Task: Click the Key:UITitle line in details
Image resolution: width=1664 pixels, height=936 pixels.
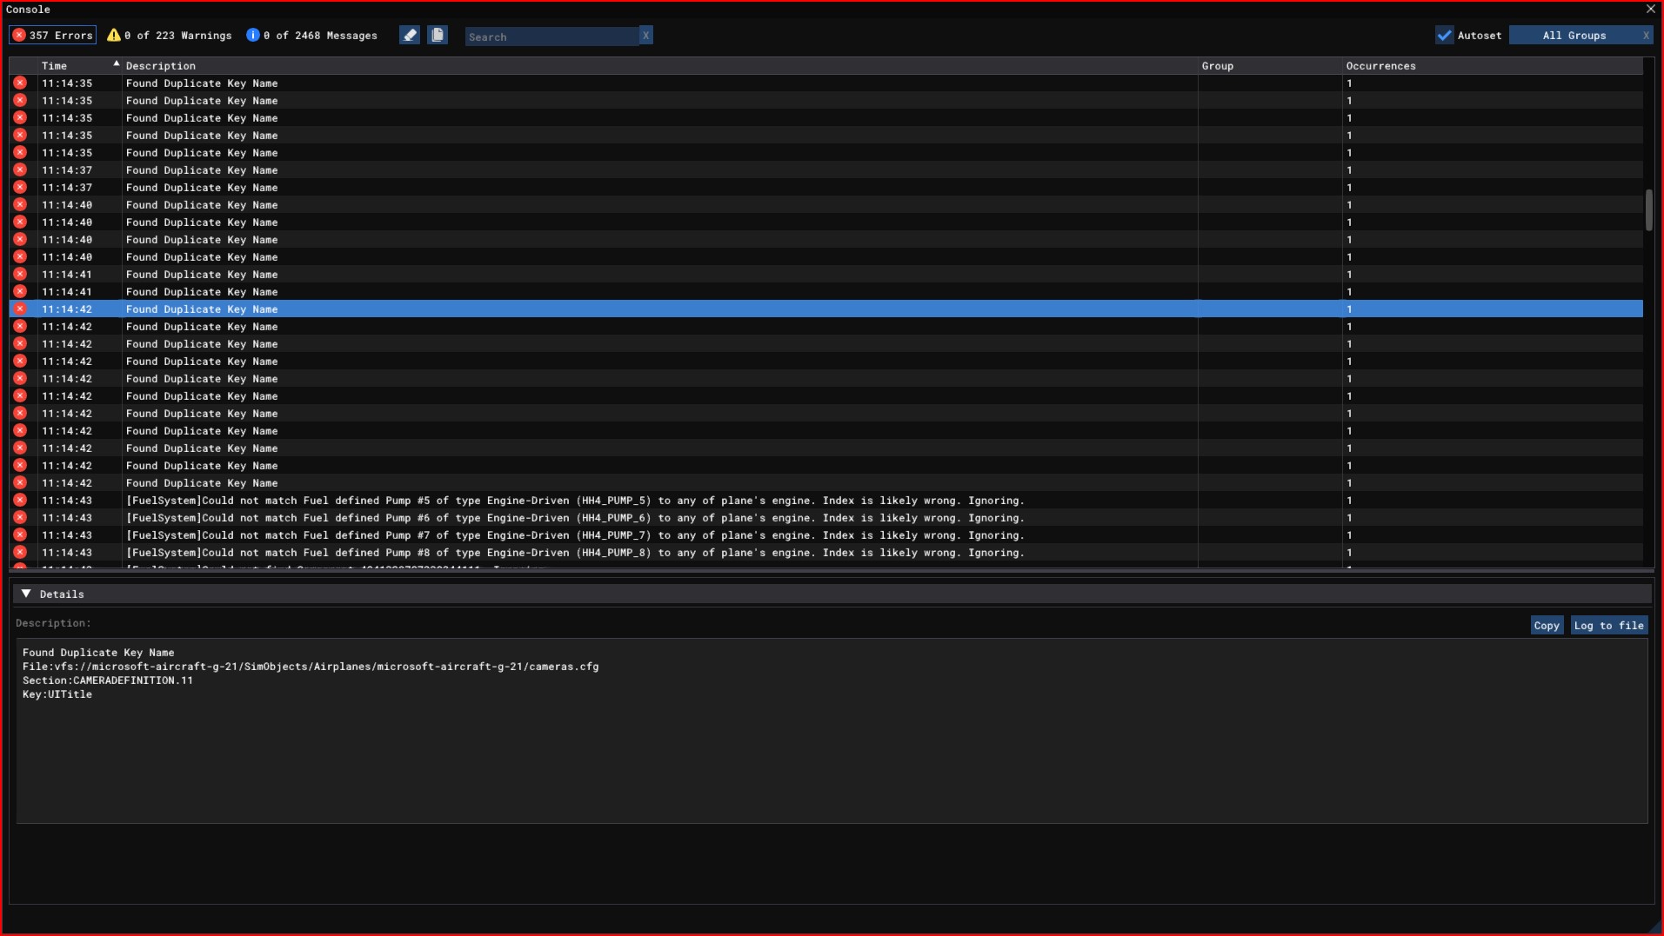Action: (57, 694)
